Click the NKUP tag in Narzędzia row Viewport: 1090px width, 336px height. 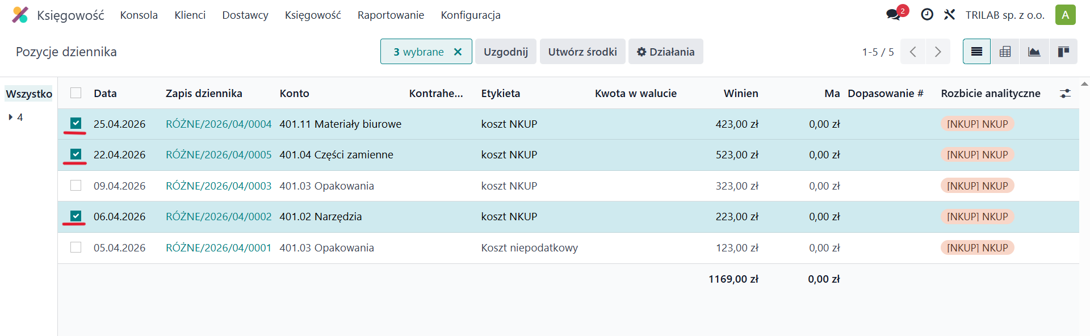coord(977,216)
